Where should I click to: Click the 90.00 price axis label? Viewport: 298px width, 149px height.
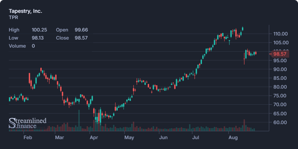click(x=280, y=69)
